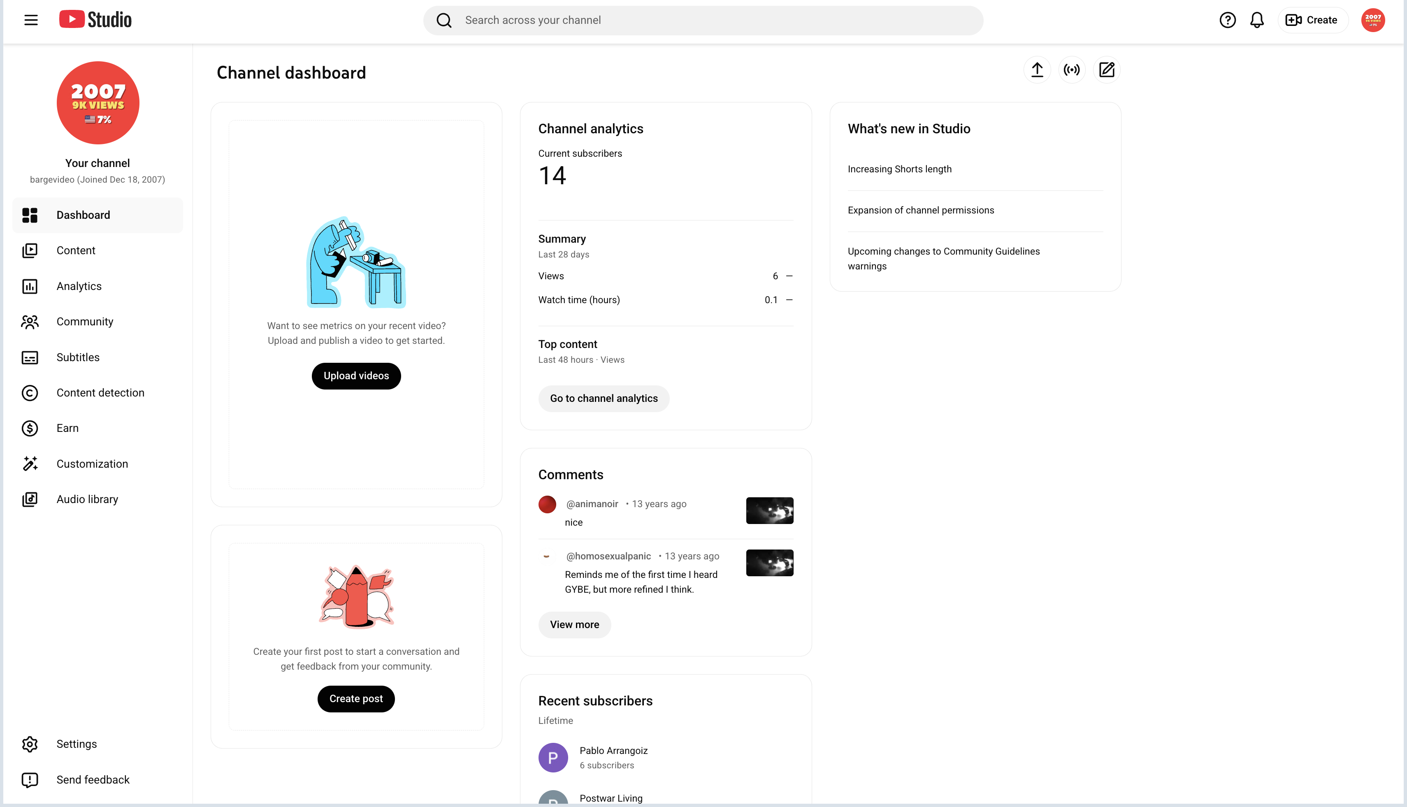Open the Increasing Shorts length article

click(899, 169)
